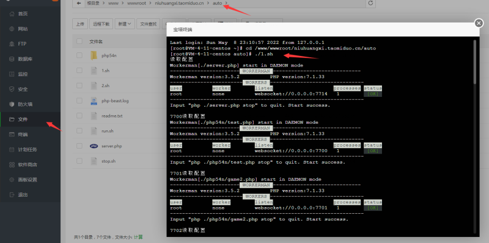Click the 2.sh file icon
Image resolution: width=489 pixels, height=243 pixels.
tap(94, 85)
